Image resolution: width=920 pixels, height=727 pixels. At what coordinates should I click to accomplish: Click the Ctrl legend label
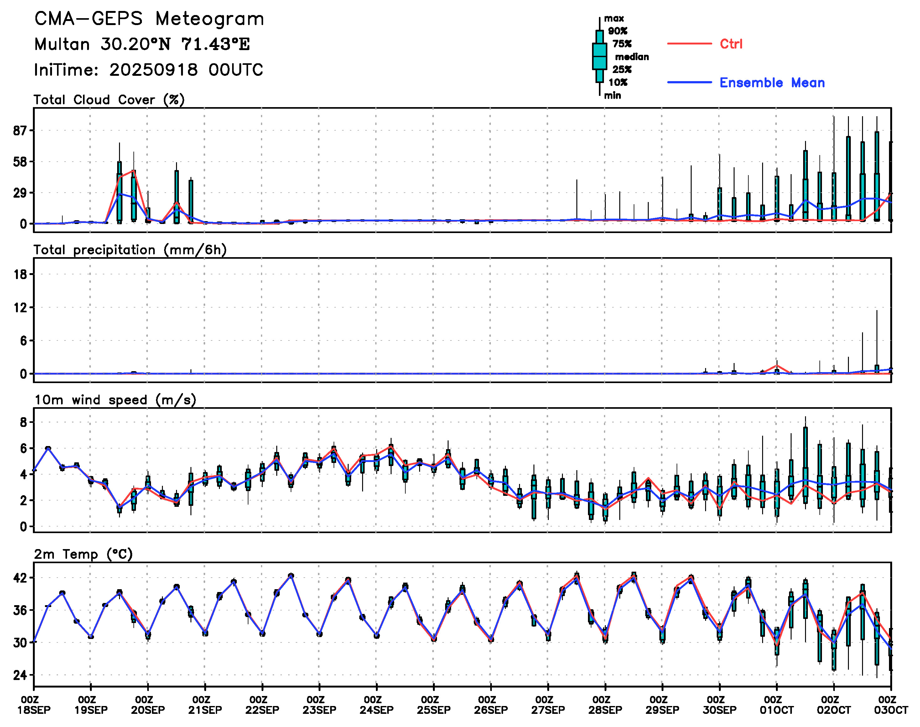tap(731, 44)
